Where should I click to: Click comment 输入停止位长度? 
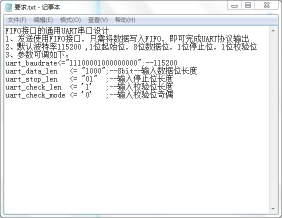145,79
